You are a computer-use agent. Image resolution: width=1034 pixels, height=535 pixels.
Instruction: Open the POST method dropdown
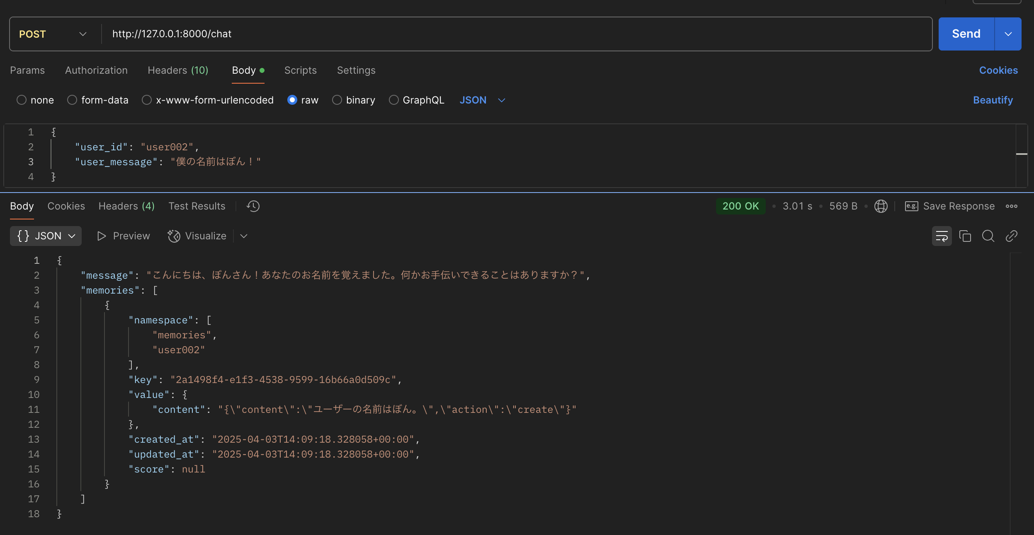pos(54,34)
